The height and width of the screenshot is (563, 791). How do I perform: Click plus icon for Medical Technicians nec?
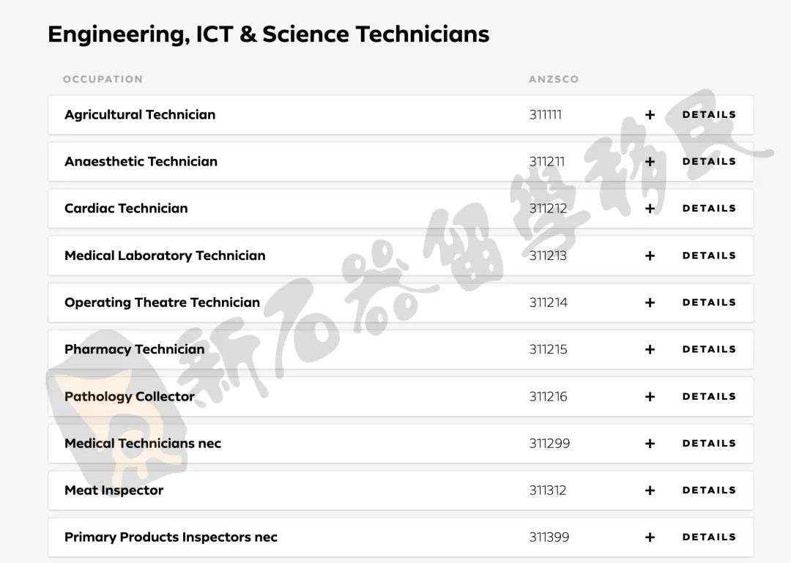coord(650,444)
